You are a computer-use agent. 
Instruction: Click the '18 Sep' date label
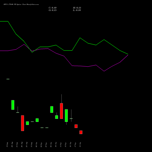[x=80, y=145]
